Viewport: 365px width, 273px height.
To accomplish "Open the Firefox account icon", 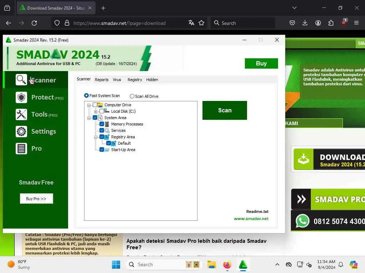I will (318, 23).
